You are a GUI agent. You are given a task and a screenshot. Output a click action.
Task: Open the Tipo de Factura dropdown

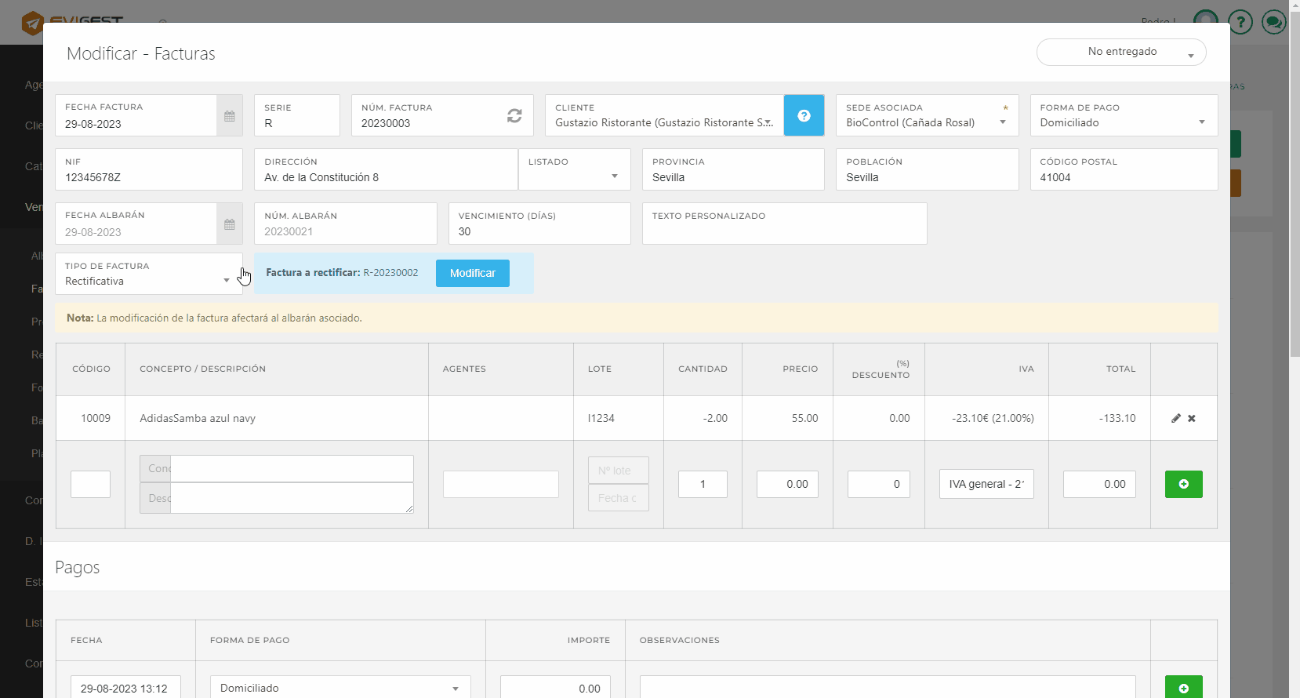[x=148, y=281]
